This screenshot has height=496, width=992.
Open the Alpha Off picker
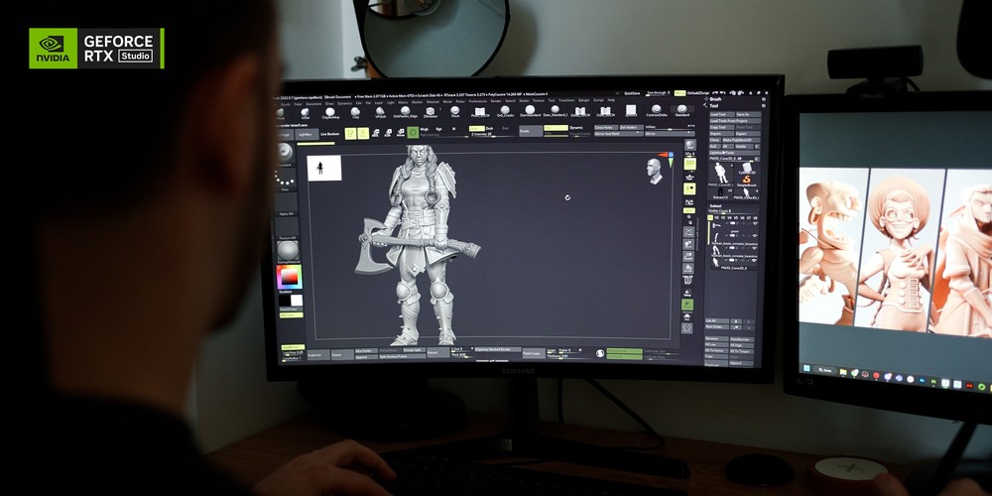coord(287,203)
